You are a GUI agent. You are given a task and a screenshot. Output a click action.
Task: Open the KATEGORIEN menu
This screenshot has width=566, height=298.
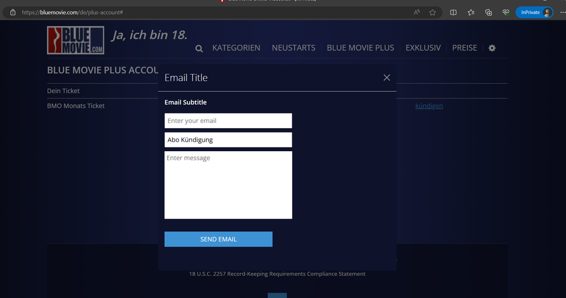pos(236,48)
